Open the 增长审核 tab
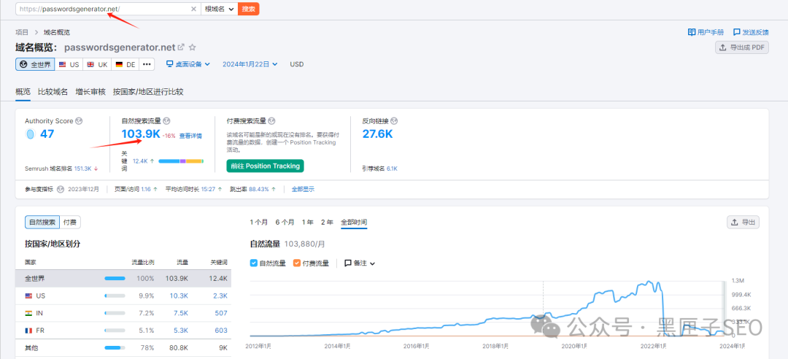 click(x=90, y=91)
